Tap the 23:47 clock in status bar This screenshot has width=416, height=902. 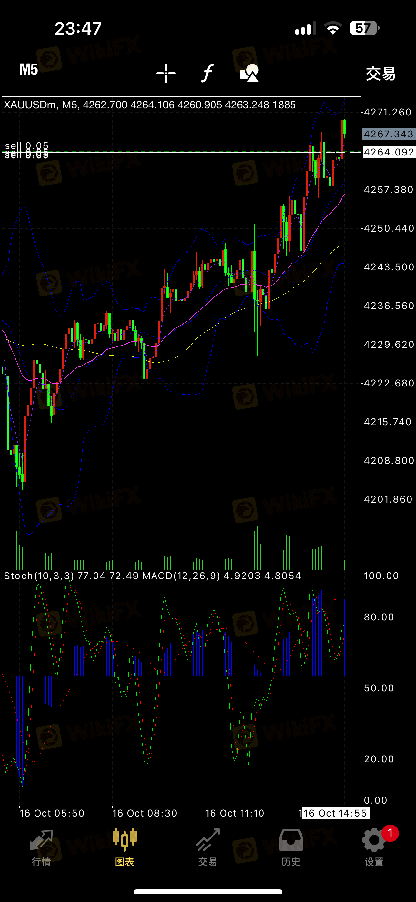coord(78,28)
